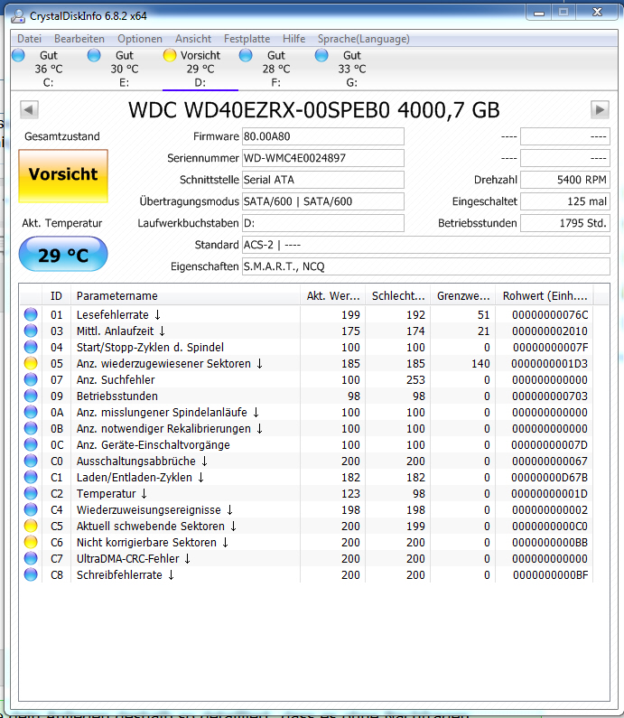
Task: Click status orb for Start/Stopp-Zyklen row
Action: click(x=31, y=347)
